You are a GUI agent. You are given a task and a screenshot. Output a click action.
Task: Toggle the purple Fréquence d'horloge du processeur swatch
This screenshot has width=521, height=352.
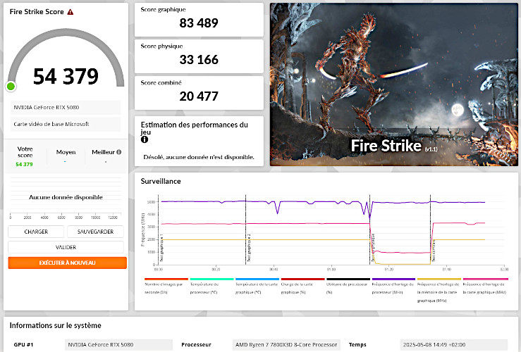click(x=393, y=279)
